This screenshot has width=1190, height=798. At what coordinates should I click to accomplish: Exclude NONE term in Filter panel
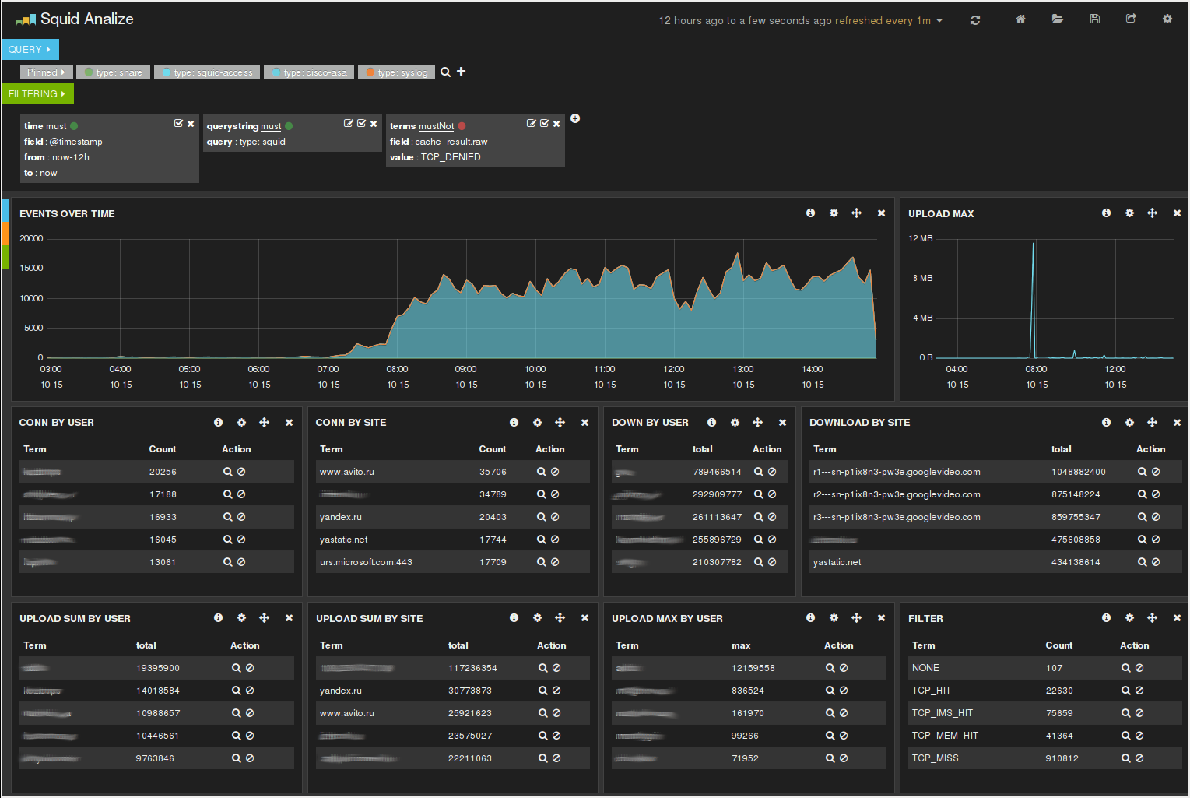click(x=1139, y=668)
